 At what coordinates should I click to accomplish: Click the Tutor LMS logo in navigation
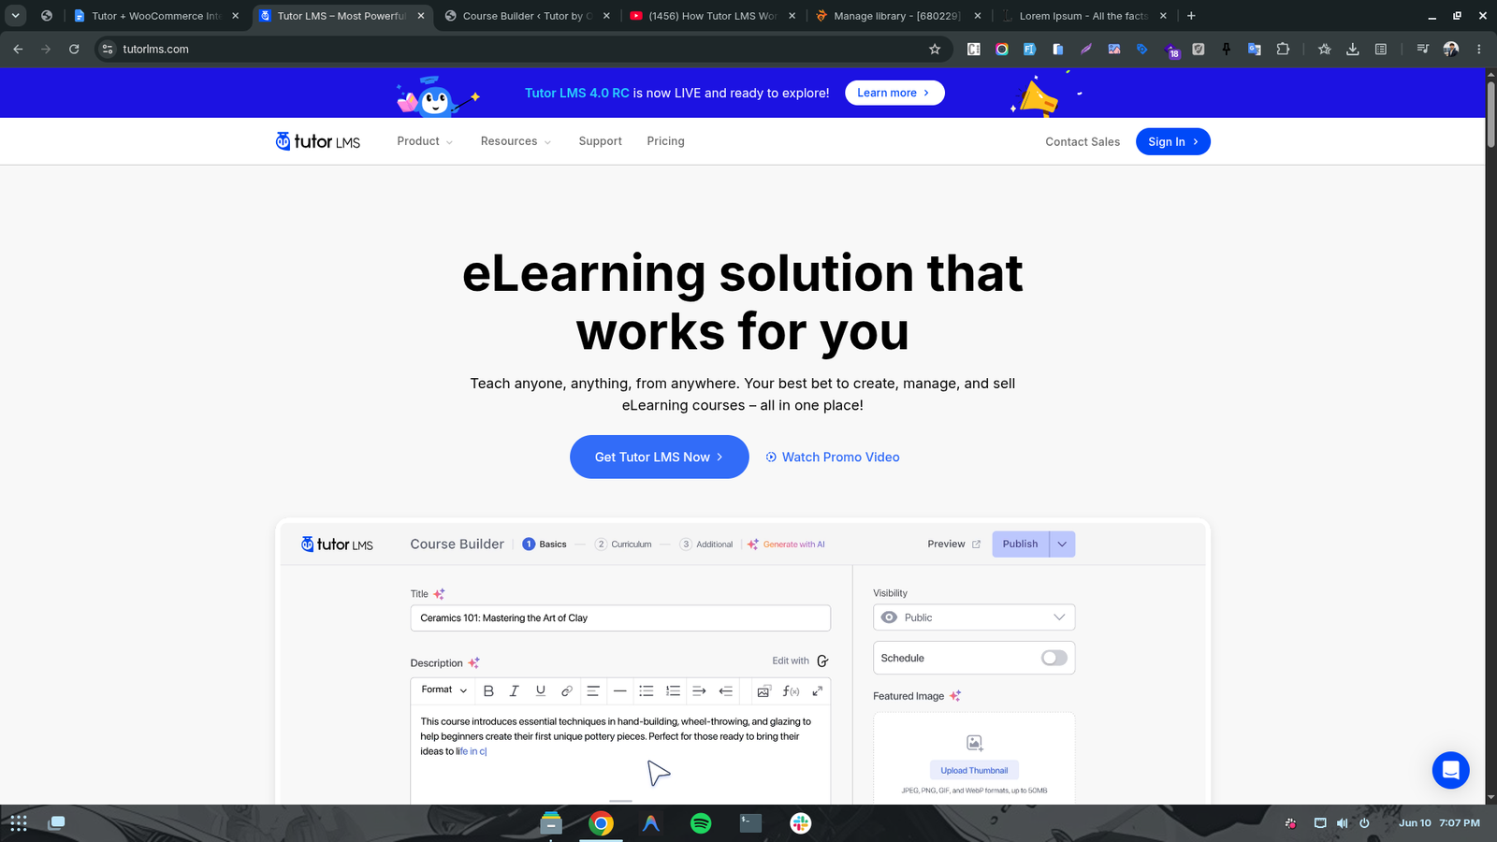pyautogui.click(x=318, y=141)
